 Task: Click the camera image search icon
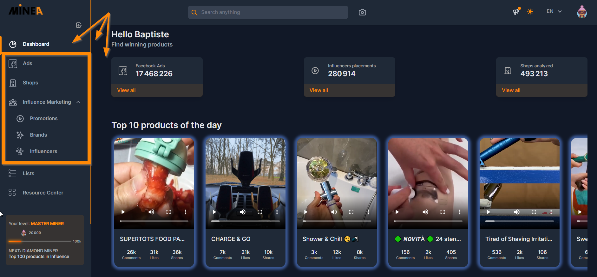point(362,12)
